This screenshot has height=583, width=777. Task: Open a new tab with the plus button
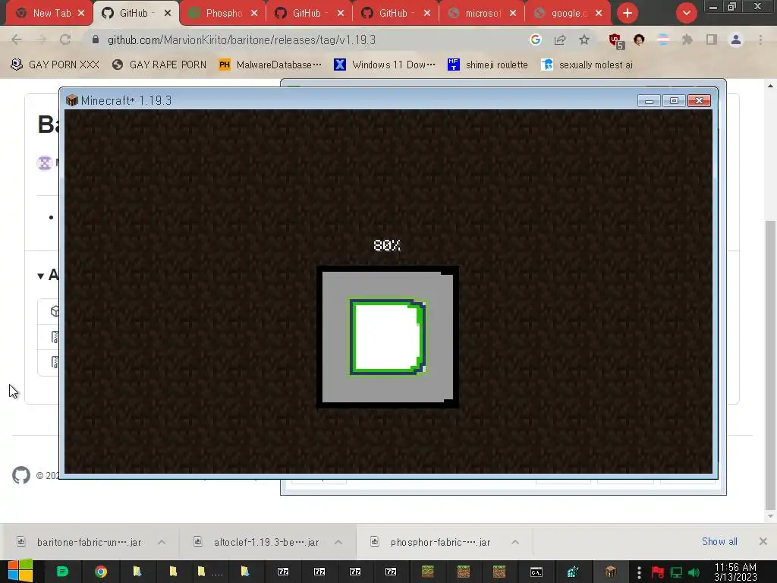point(628,13)
